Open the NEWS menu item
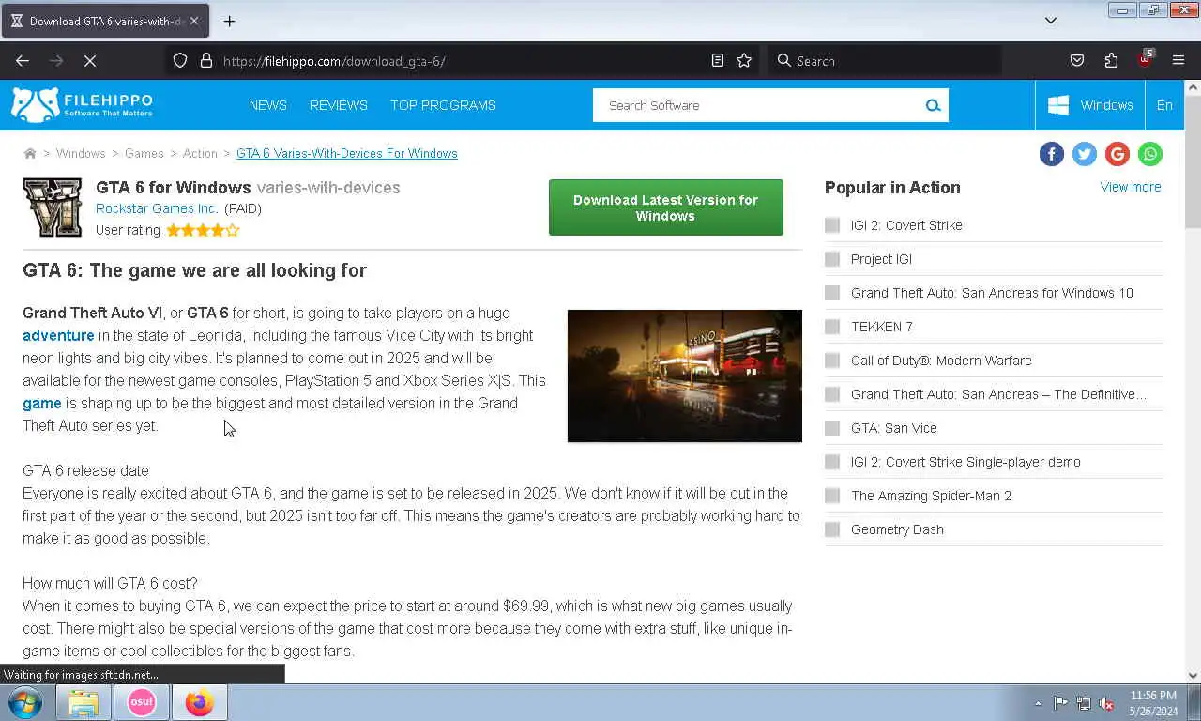This screenshot has width=1201, height=721. (x=268, y=105)
